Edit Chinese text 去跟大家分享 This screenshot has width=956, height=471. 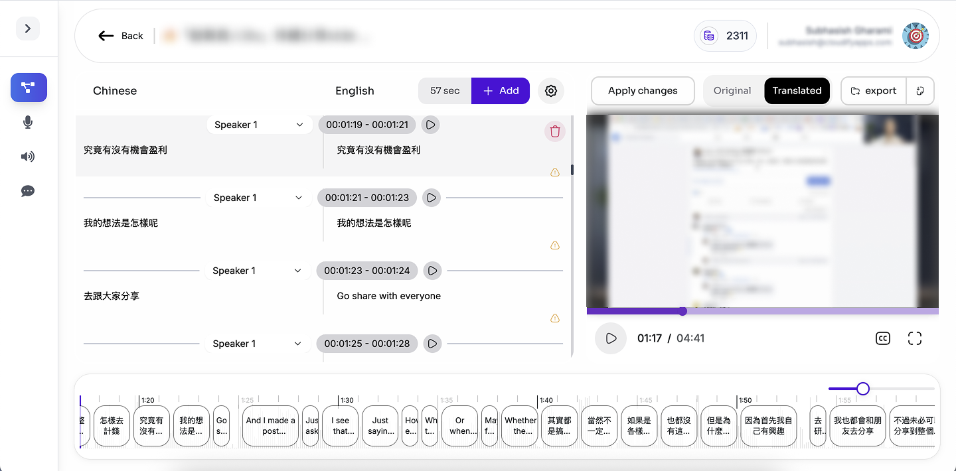pyautogui.click(x=112, y=296)
